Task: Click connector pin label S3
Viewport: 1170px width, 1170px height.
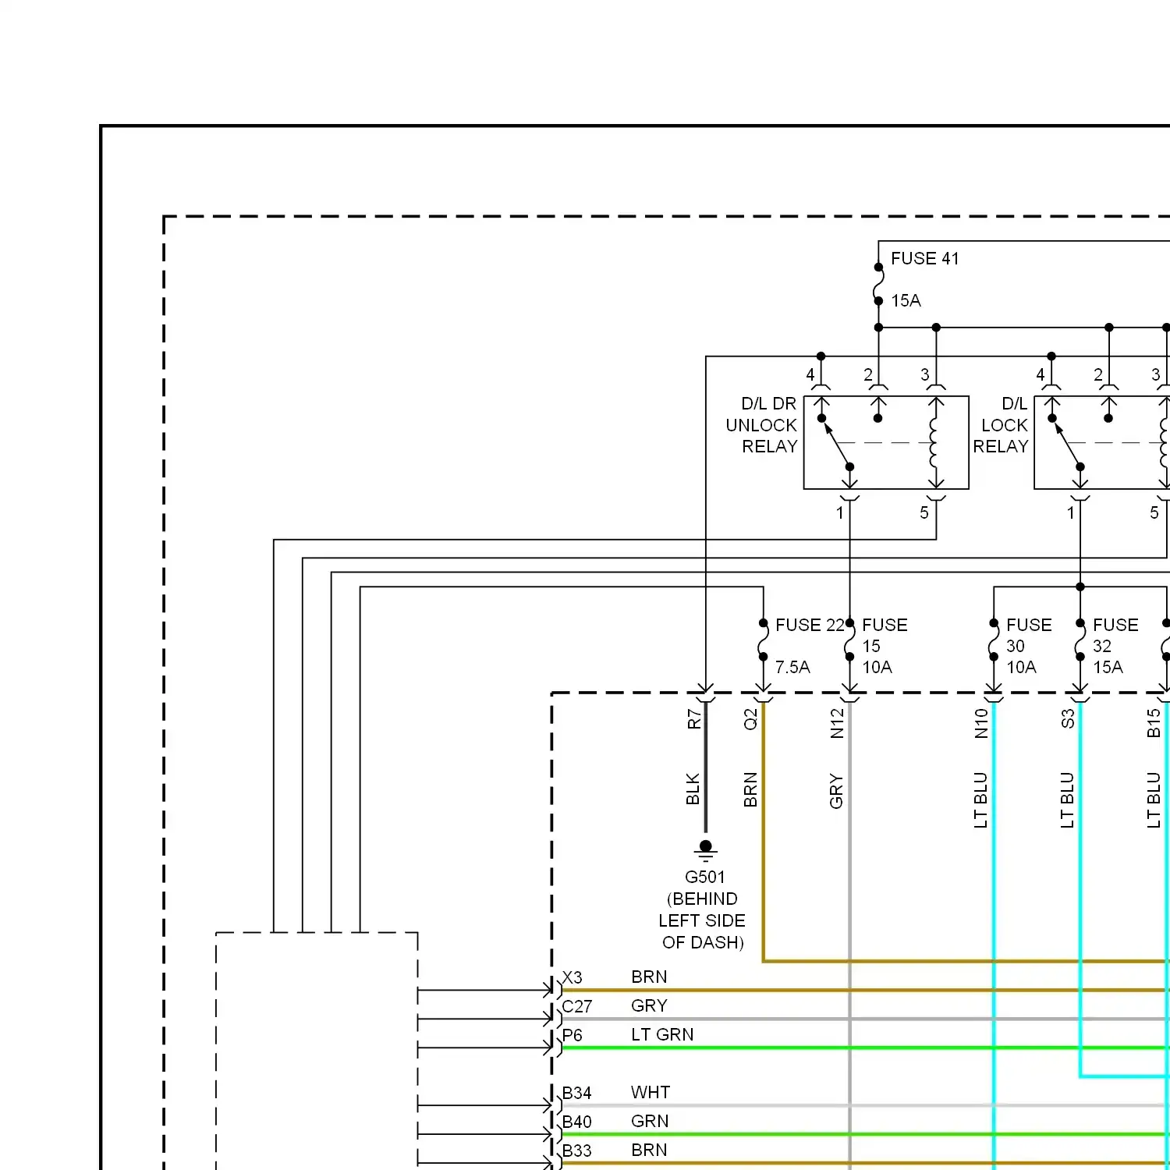Action: pyautogui.click(x=1068, y=719)
